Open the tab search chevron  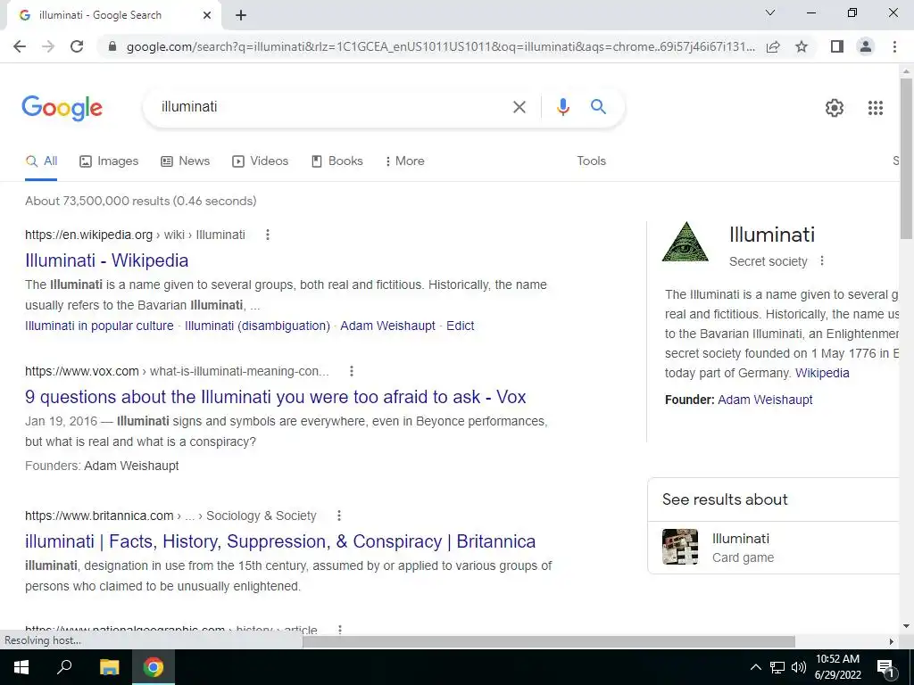770,12
